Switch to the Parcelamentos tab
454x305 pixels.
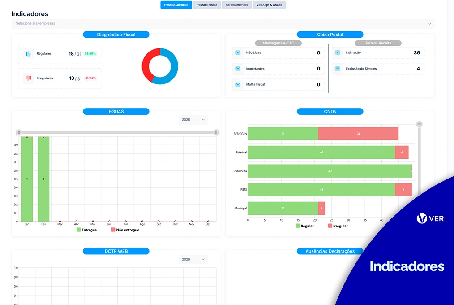pos(236,5)
